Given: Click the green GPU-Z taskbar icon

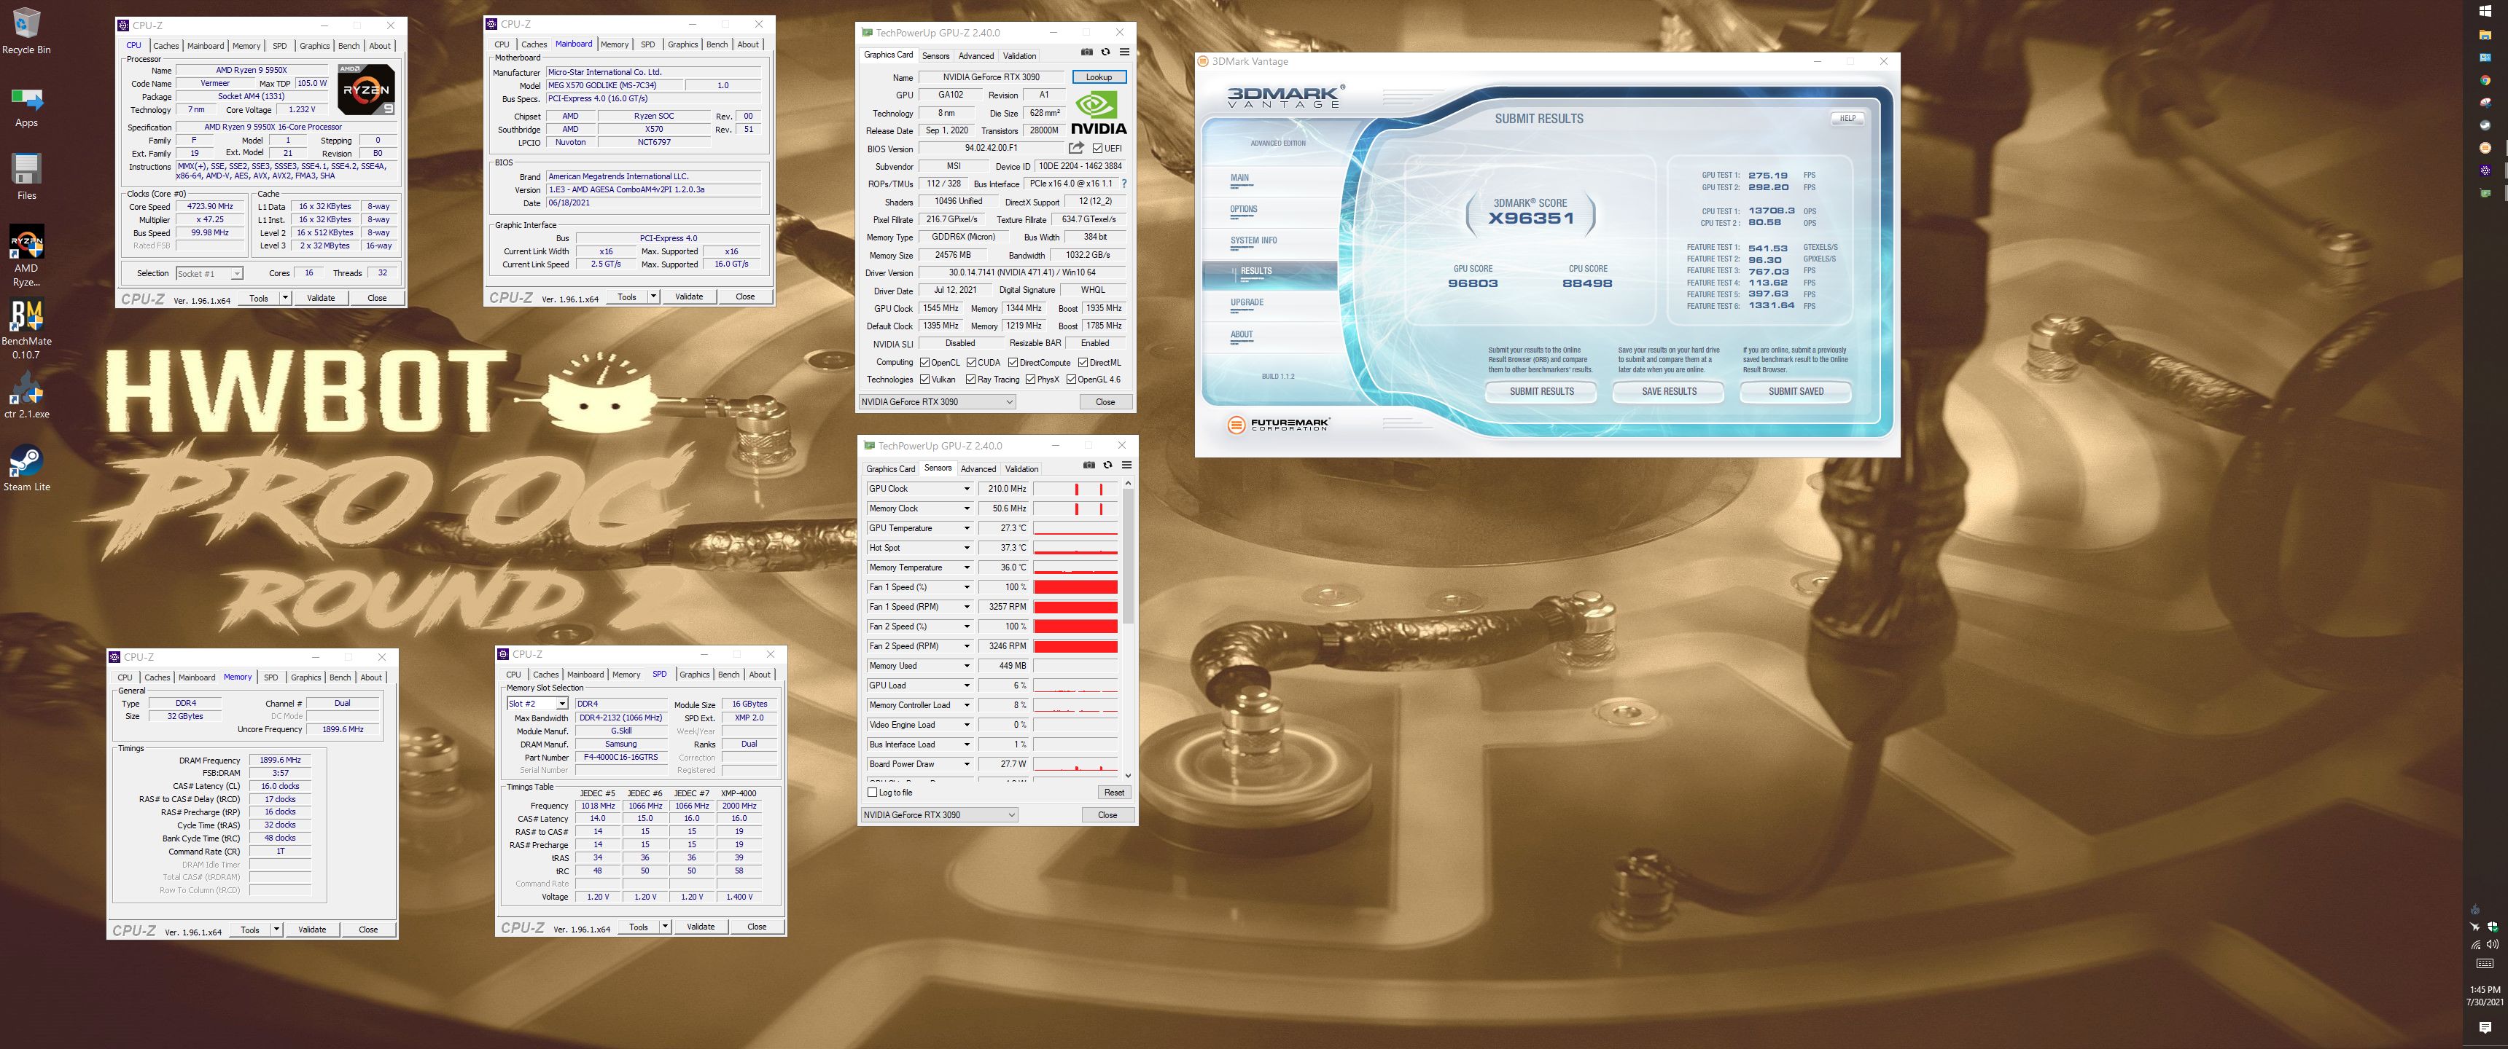Looking at the screenshot, I should 2485,192.
